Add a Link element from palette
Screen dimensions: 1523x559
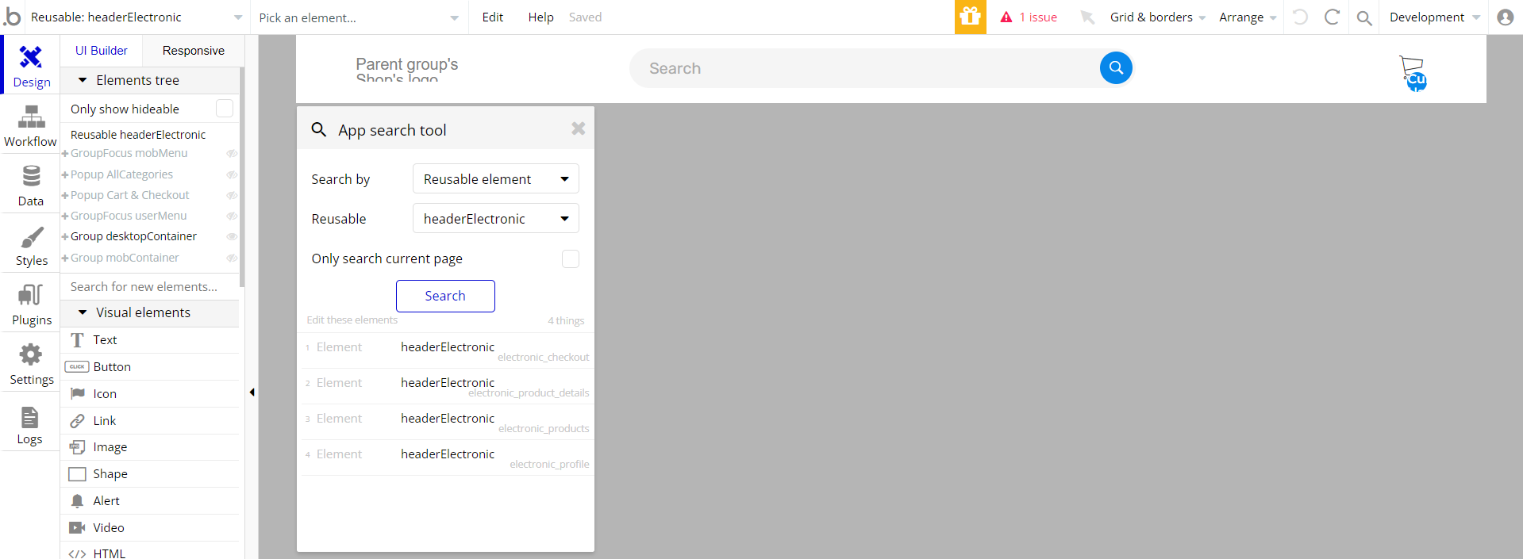150,420
